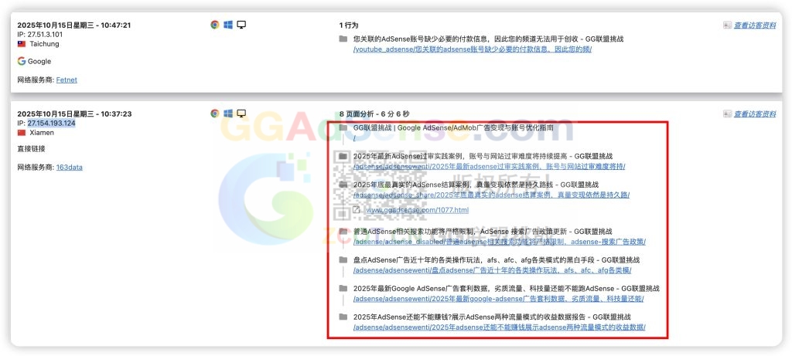Click the Google referrer icon
The image size is (792, 356).
[x=22, y=61]
